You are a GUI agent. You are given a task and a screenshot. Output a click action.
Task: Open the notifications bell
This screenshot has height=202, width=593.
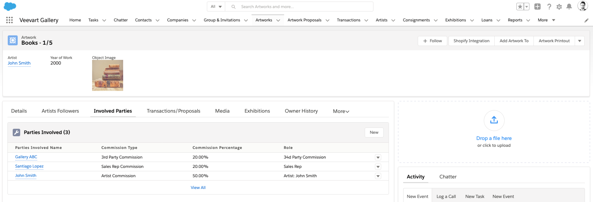tap(569, 7)
